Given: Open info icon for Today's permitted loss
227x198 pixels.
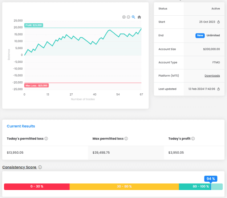Looking at the screenshot, I should coord(46,139).
